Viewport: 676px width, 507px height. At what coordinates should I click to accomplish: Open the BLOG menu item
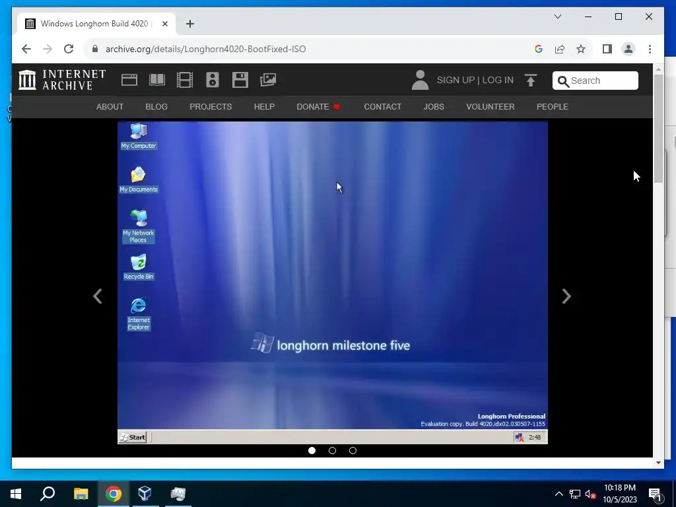(x=156, y=107)
